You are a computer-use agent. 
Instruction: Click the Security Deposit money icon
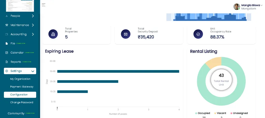(125, 34)
